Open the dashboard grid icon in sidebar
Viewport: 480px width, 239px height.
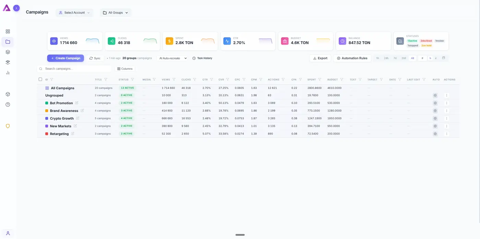[8, 31]
